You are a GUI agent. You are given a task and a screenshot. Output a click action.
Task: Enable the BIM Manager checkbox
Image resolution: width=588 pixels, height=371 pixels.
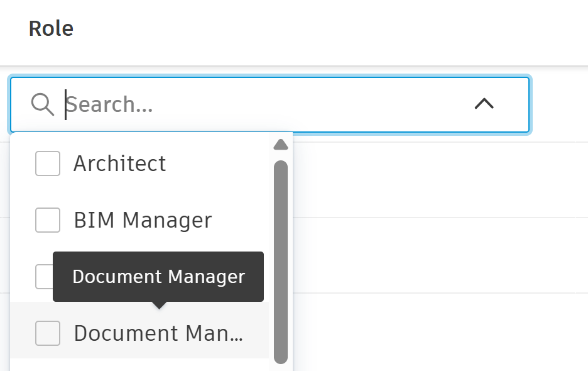click(x=47, y=219)
